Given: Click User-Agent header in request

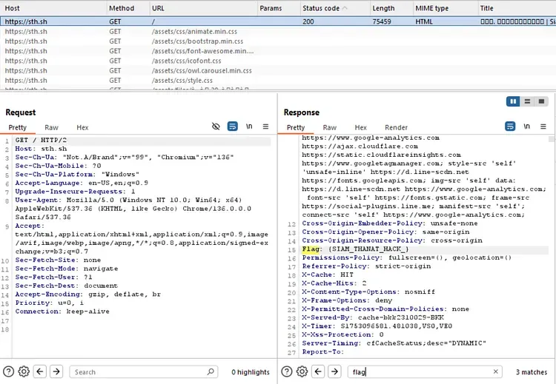Looking at the screenshot, I should (133, 209).
